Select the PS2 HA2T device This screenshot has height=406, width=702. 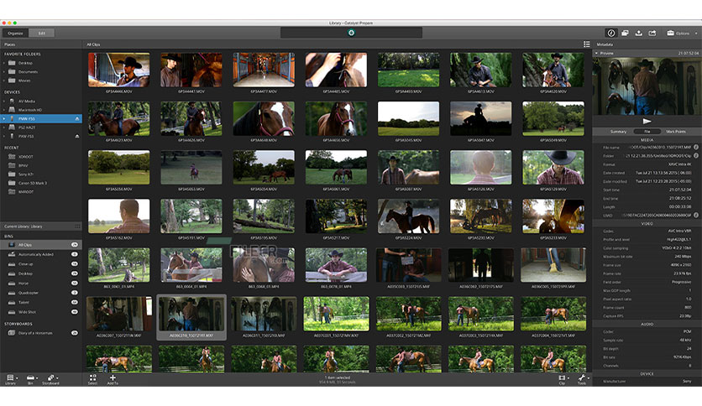tap(41, 128)
